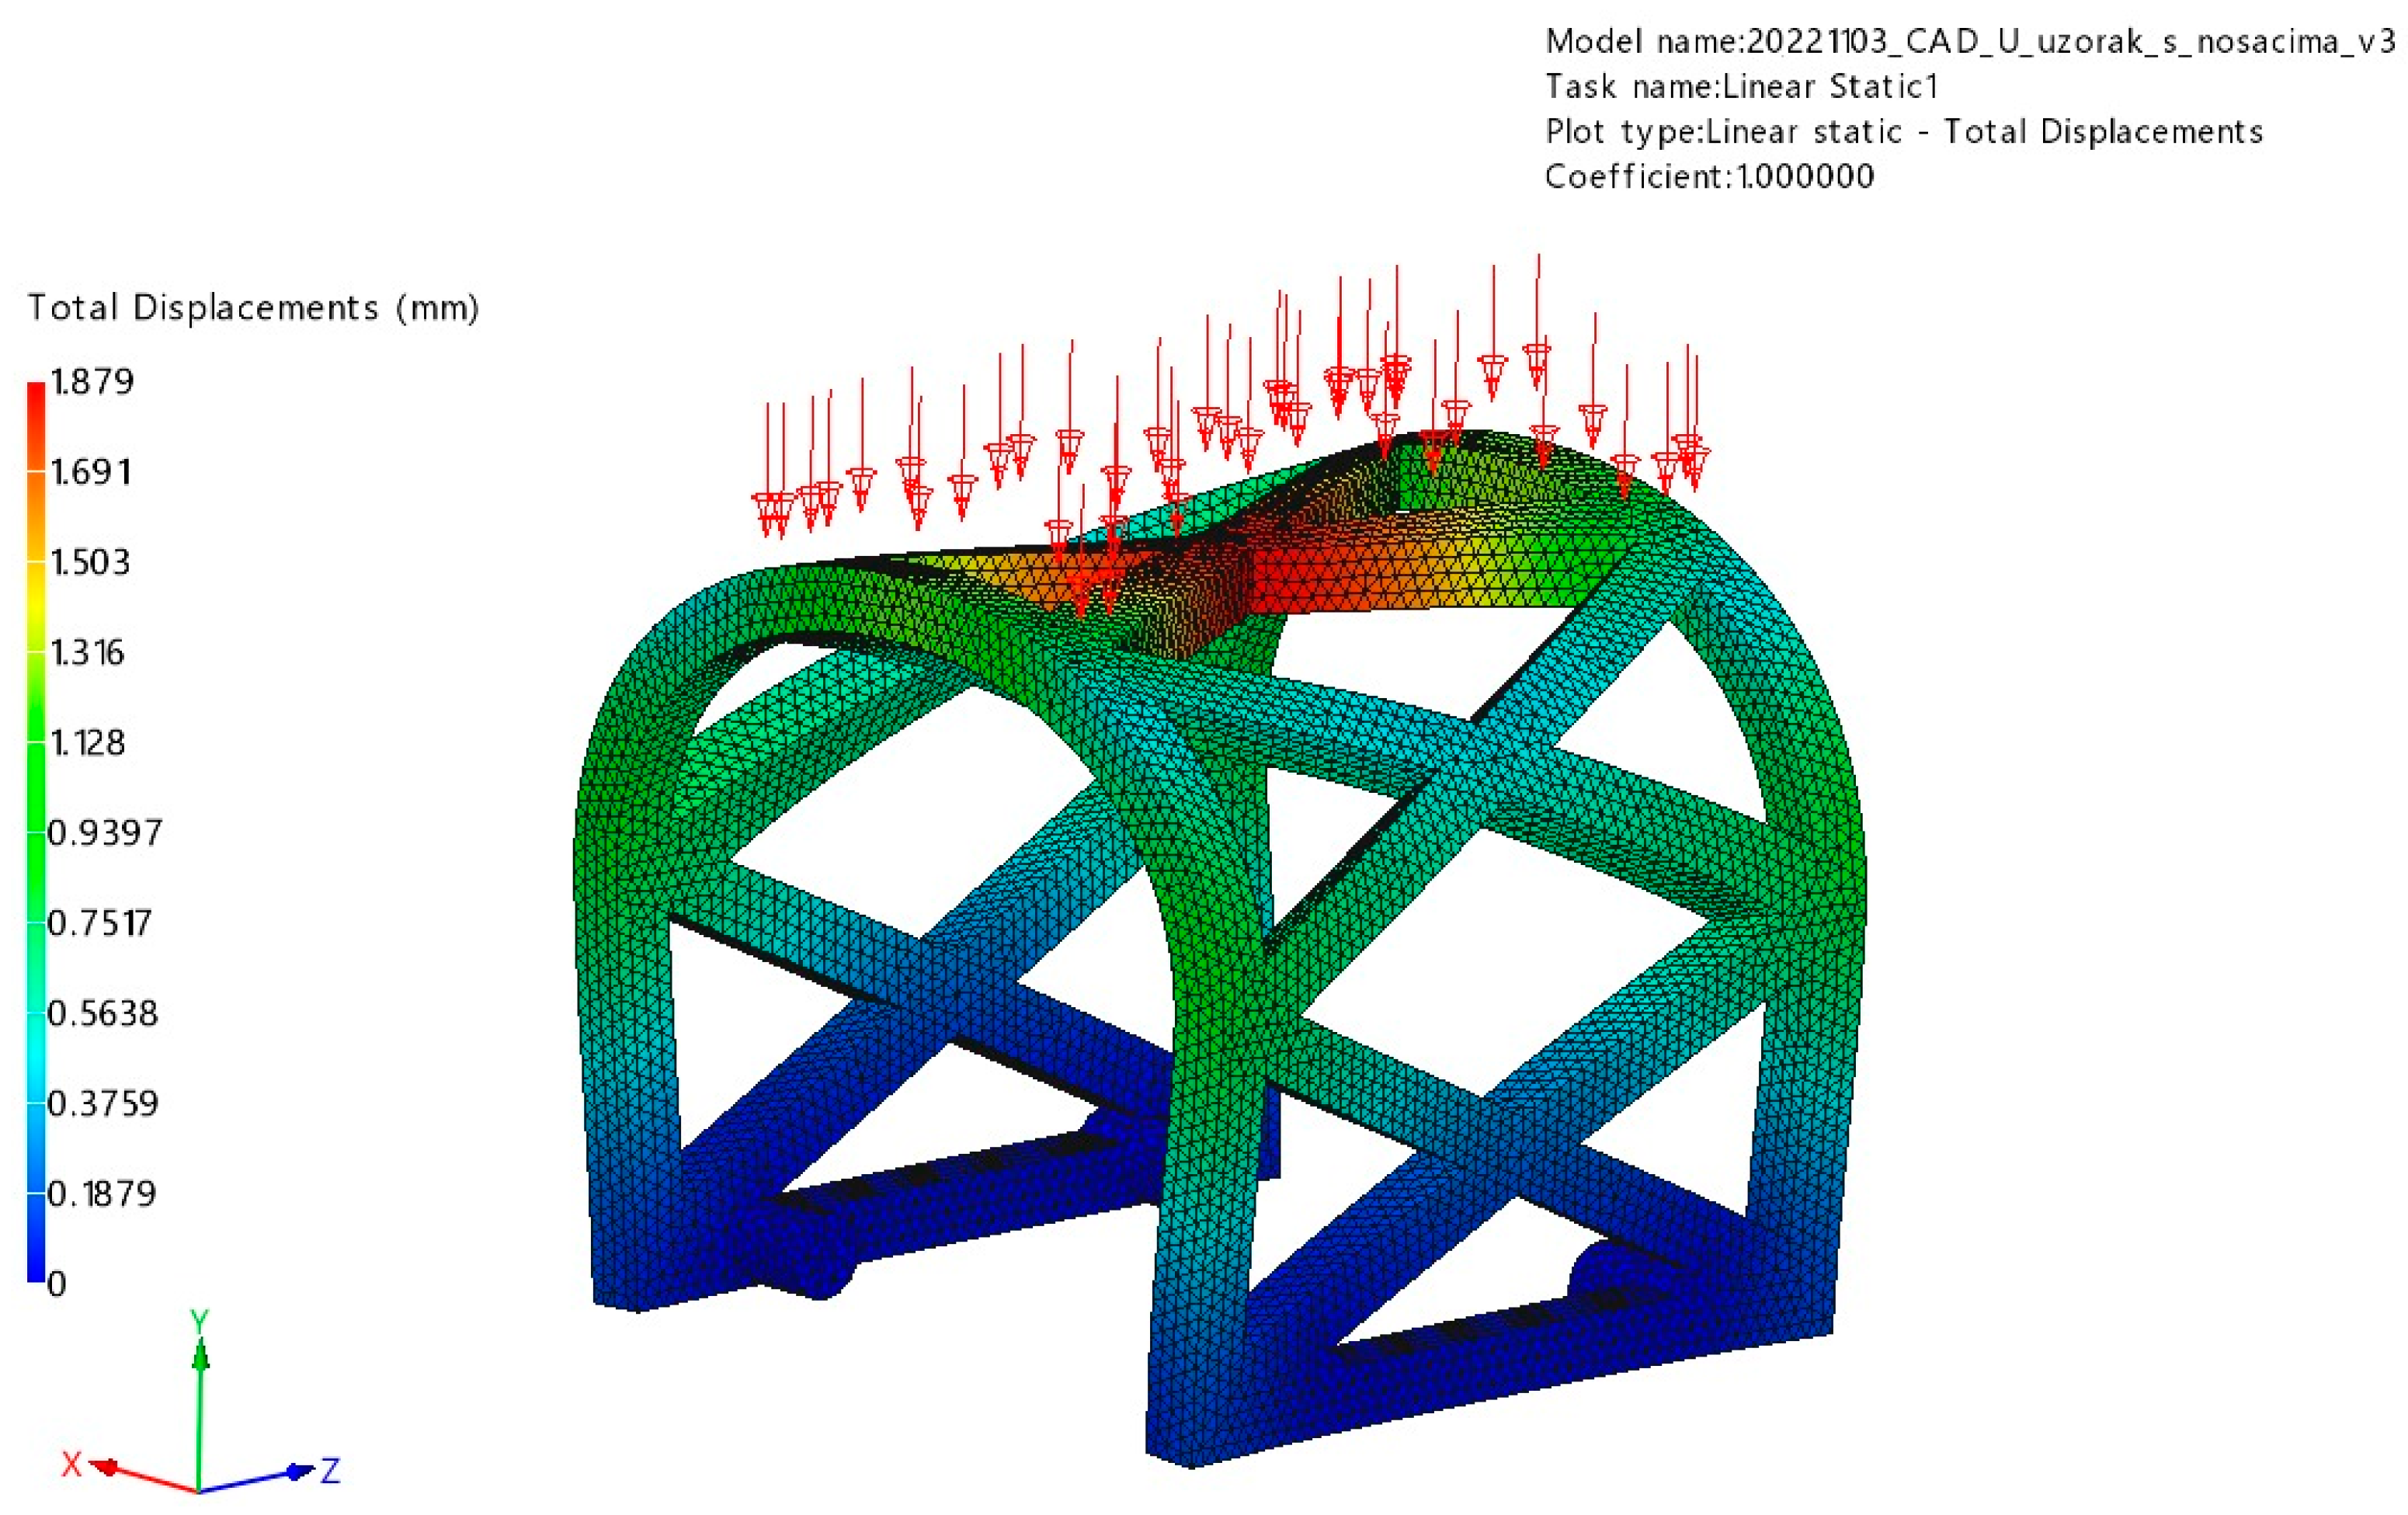Viewport: 2408px width, 1515px height.
Task: Click the X axis label of triad
Action: [x=71, y=1465]
